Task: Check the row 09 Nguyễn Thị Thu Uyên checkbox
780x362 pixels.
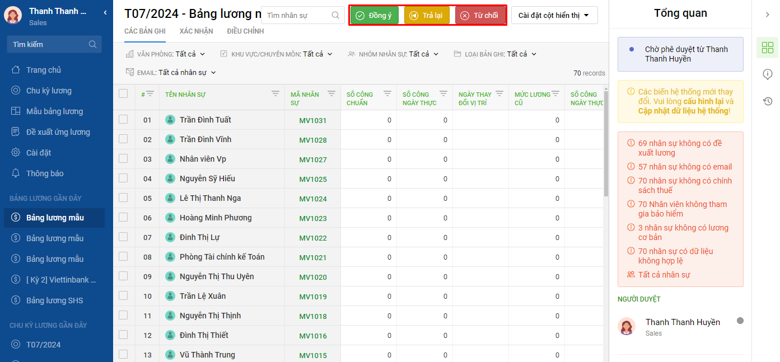Action: click(x=123, y=276)
